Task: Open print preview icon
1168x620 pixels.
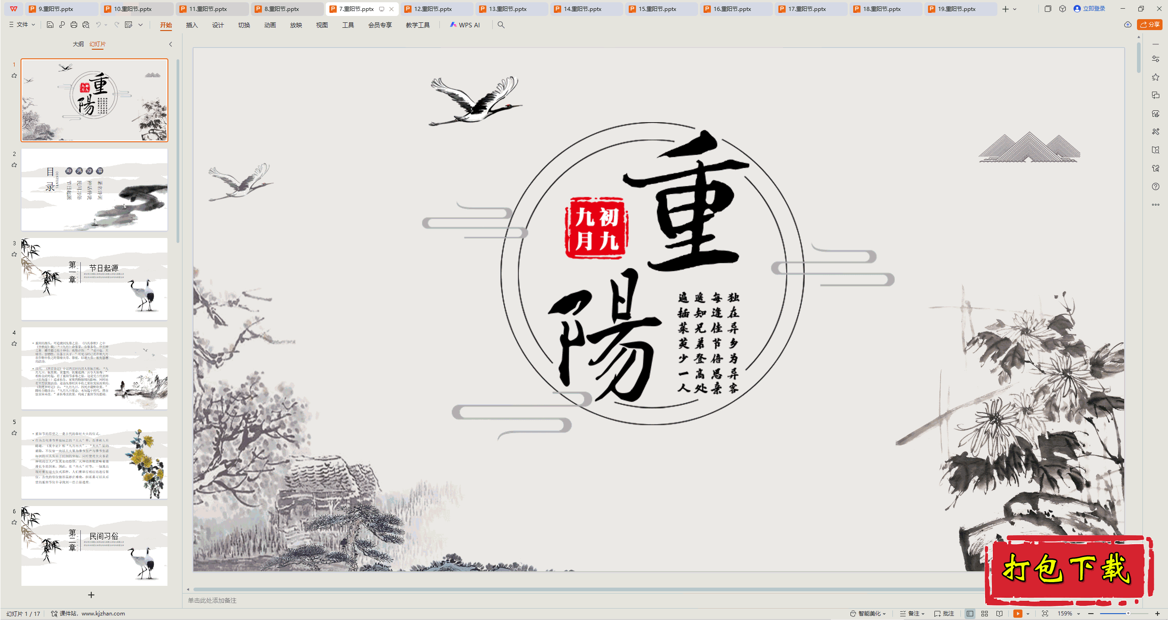Action: (86, 25)
